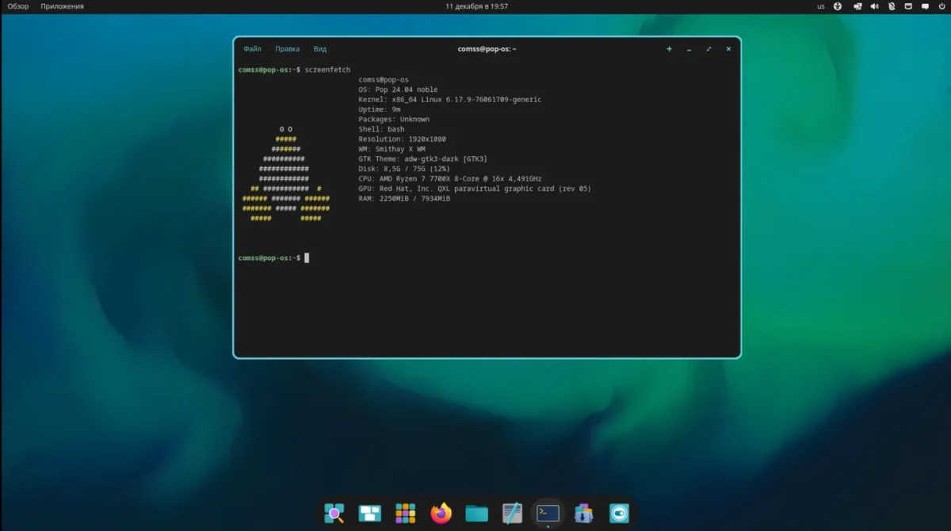Image resolution: width=951 pixels, height=531 pixels.
Task: Open the notifications chat icon in the top bar
Action: point(925,6)
